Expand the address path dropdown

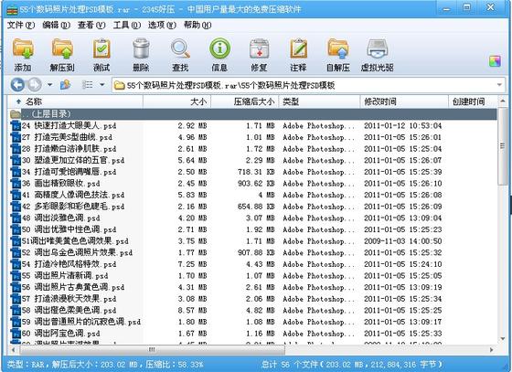(x=499, y=85)
